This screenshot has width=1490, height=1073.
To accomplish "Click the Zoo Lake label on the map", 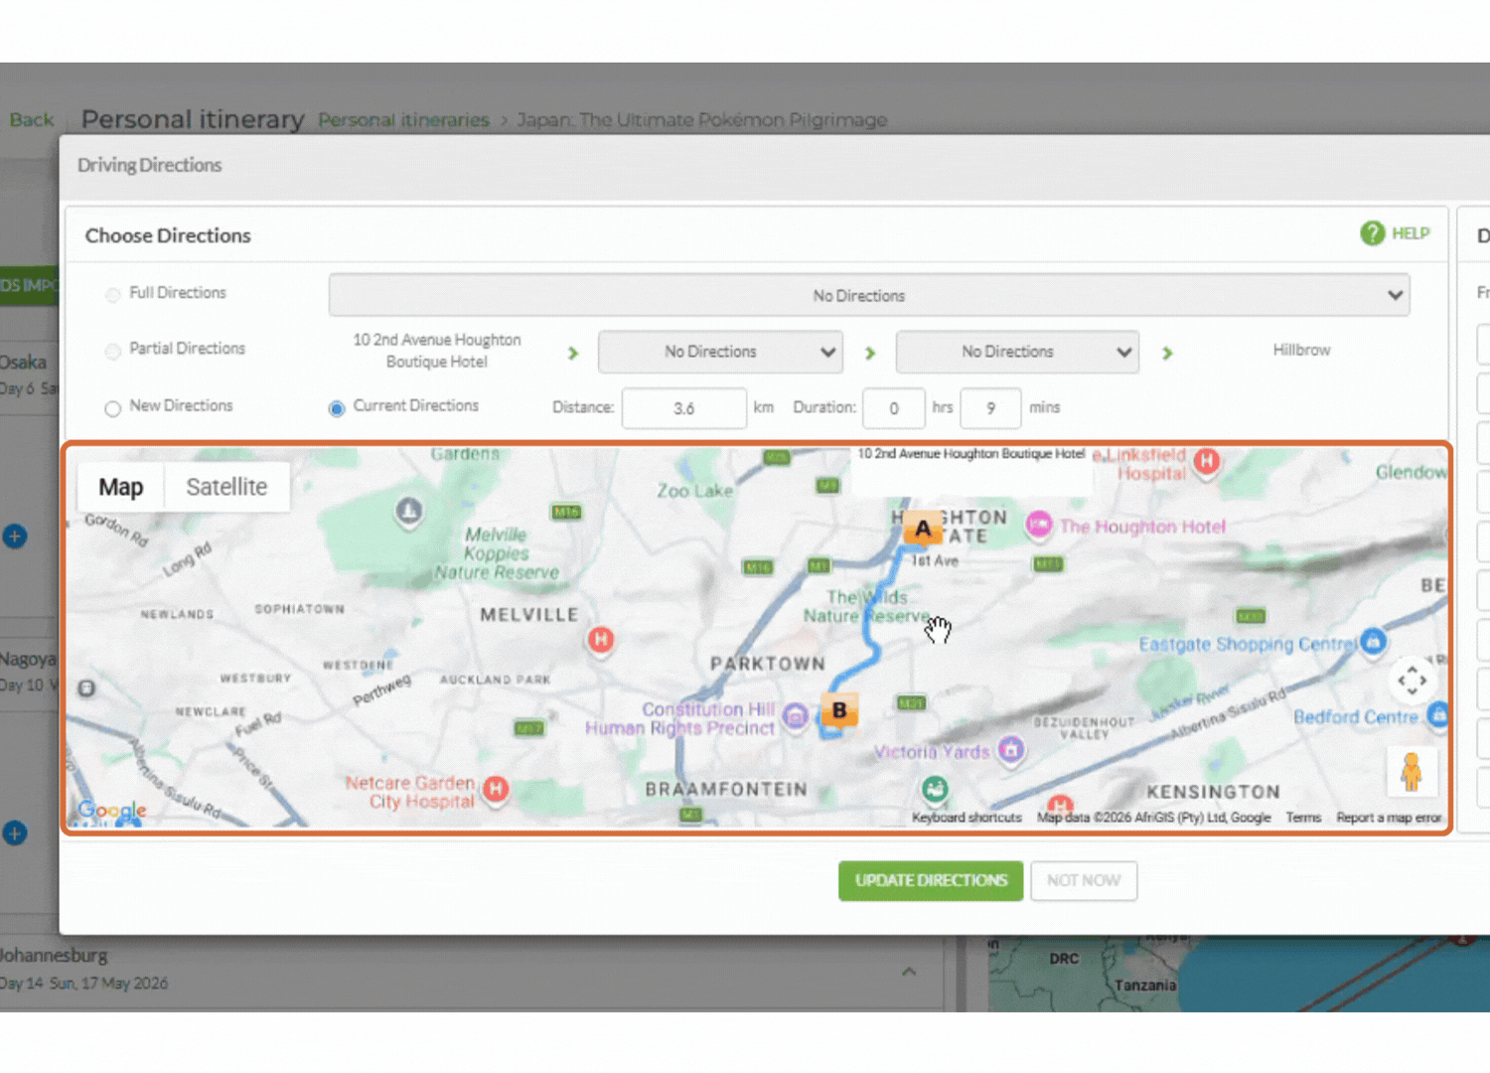I will [x=694, y=491].
